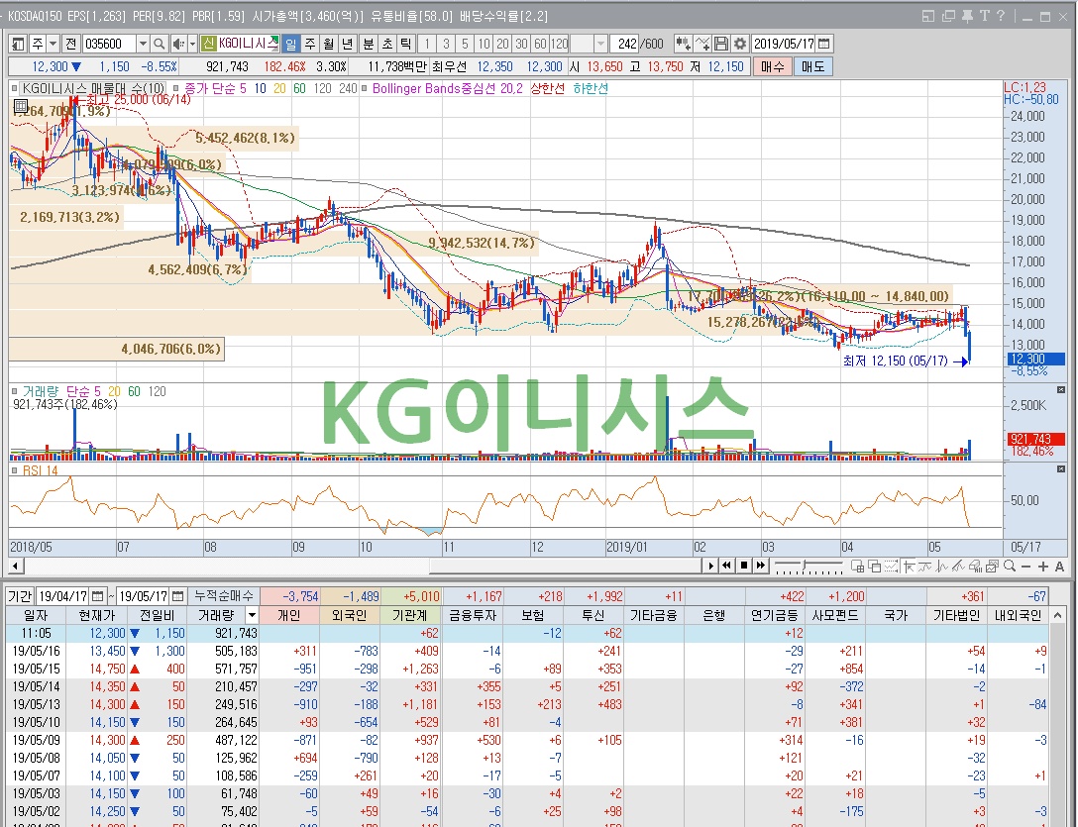Click the play button below chart

(x=711, y=566)
